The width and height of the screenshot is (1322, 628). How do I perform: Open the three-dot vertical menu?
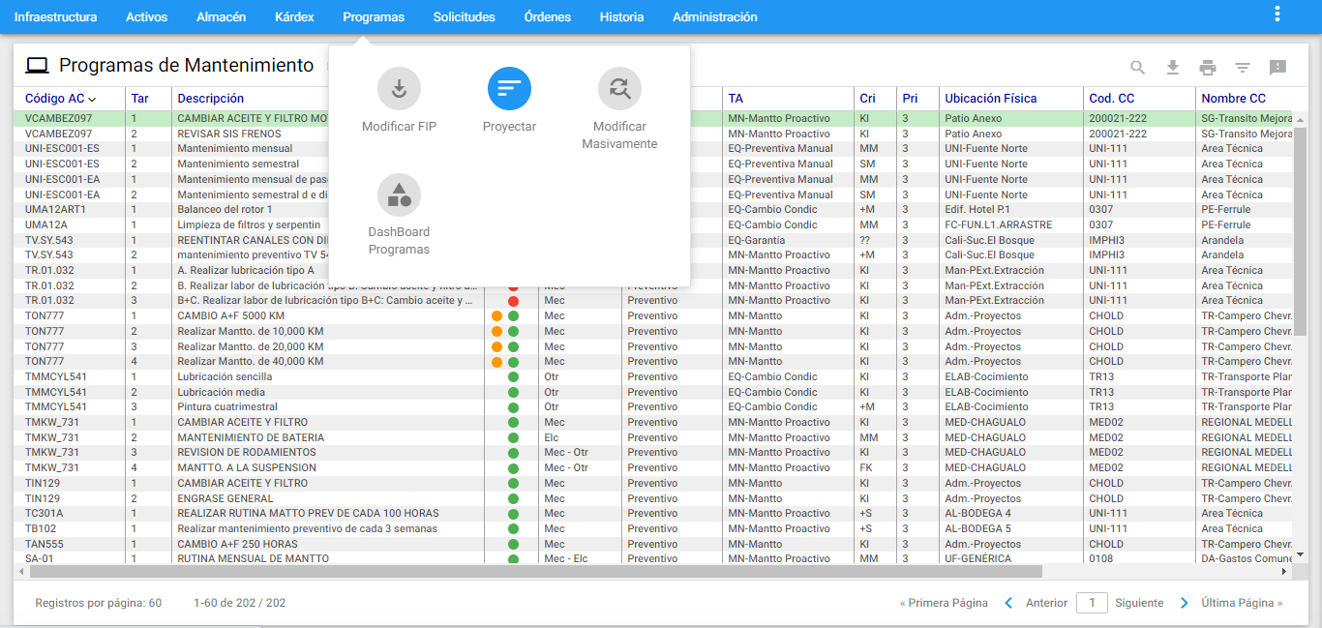pyautogui.click(x=1277, y=14)
